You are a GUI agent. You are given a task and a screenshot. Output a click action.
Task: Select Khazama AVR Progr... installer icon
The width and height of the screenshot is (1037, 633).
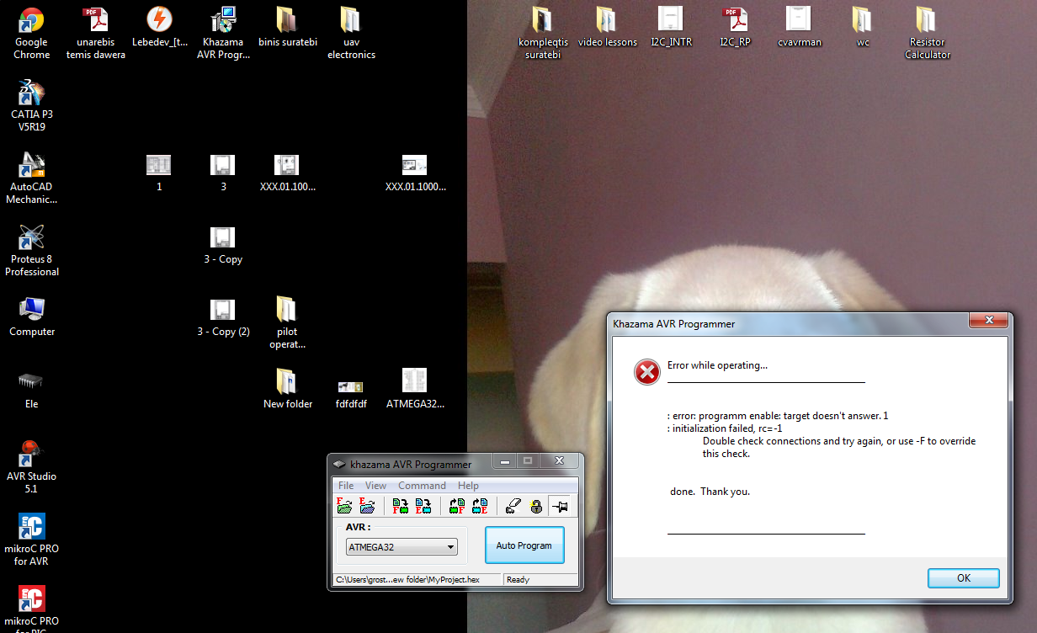[223, 34]
